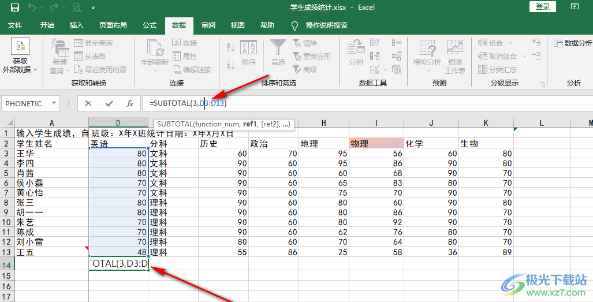Expand the customize quick access toolbar menu
This screenshot has height=302, width=593.
pyautogui.click(x=94, y=8)
